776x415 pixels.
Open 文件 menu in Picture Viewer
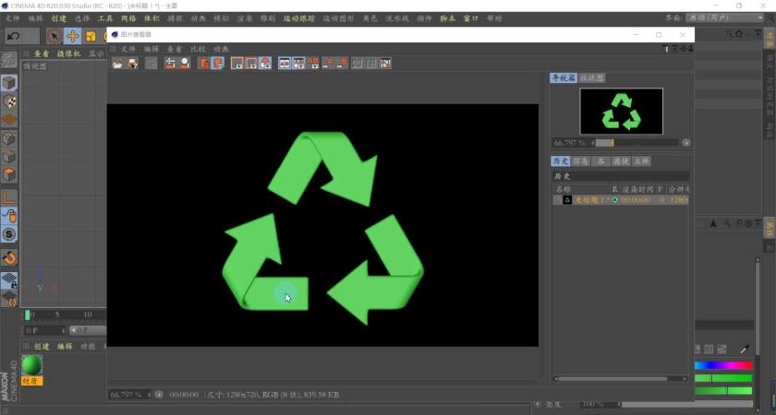click(x=127, y=50)
